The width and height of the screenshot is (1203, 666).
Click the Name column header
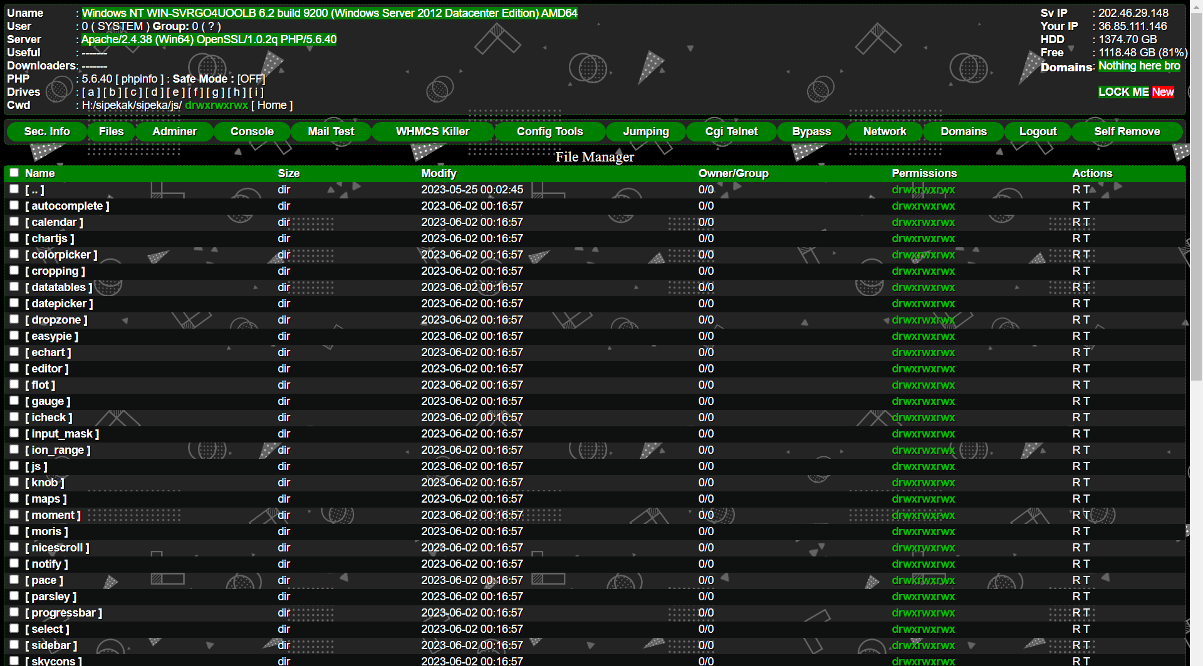coord(39,173)
